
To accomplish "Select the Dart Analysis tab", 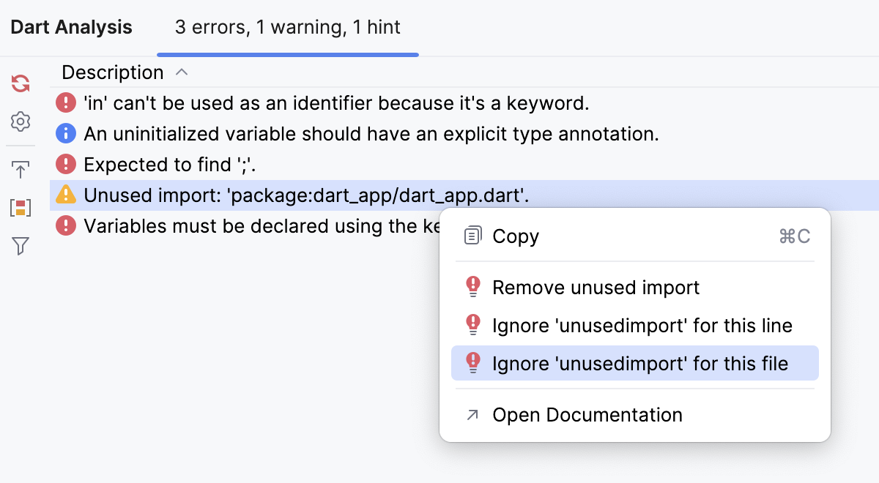I will [x=70, y=27].
